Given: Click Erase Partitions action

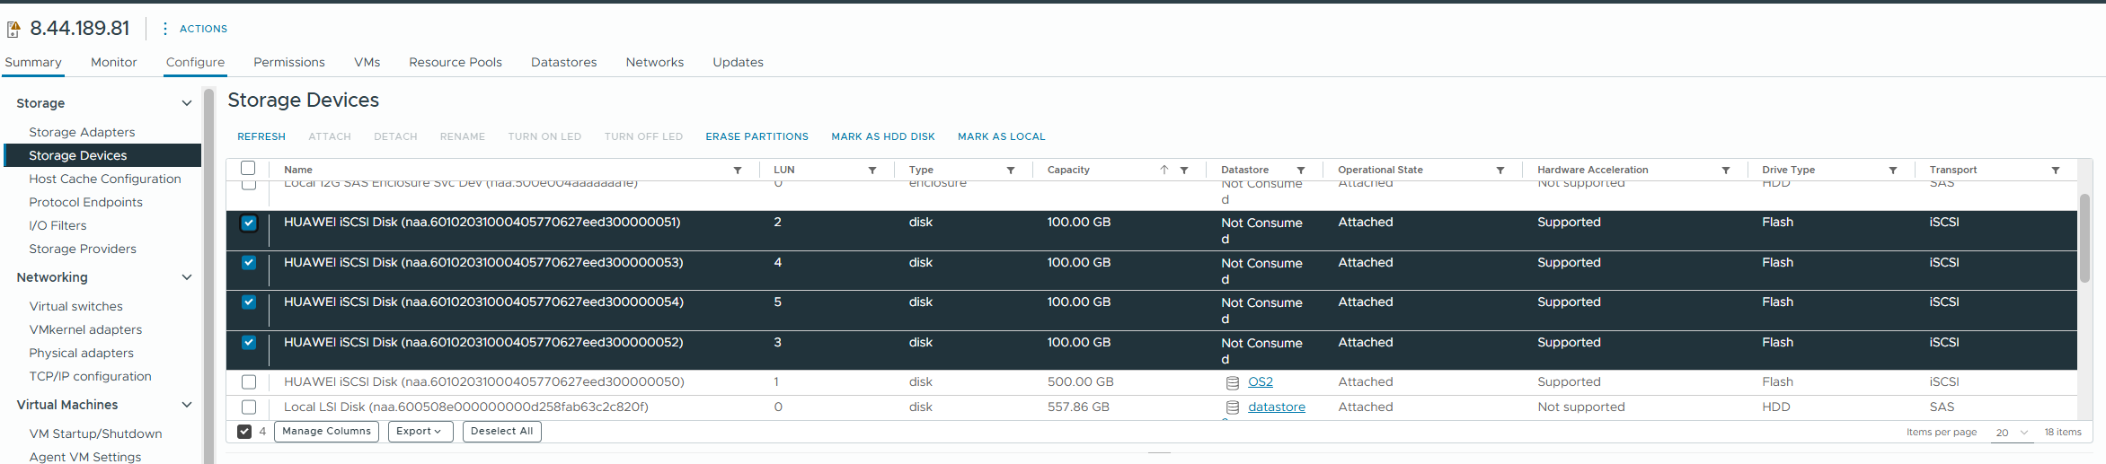Looking at the screenshot, I should click(757, 136).
